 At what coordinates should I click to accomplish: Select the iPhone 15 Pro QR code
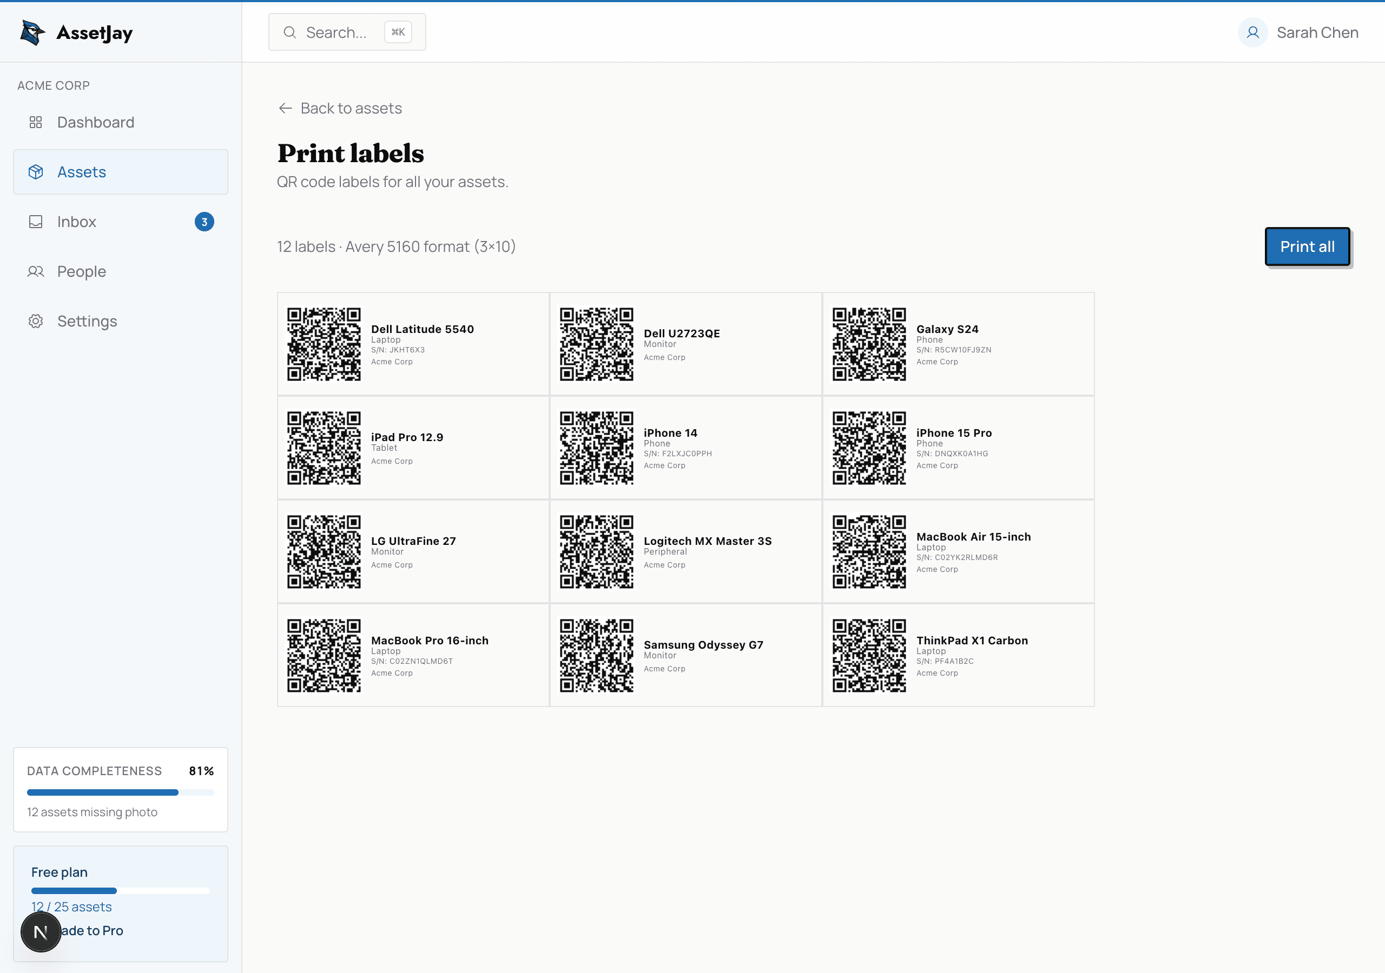tap(869, 448)
